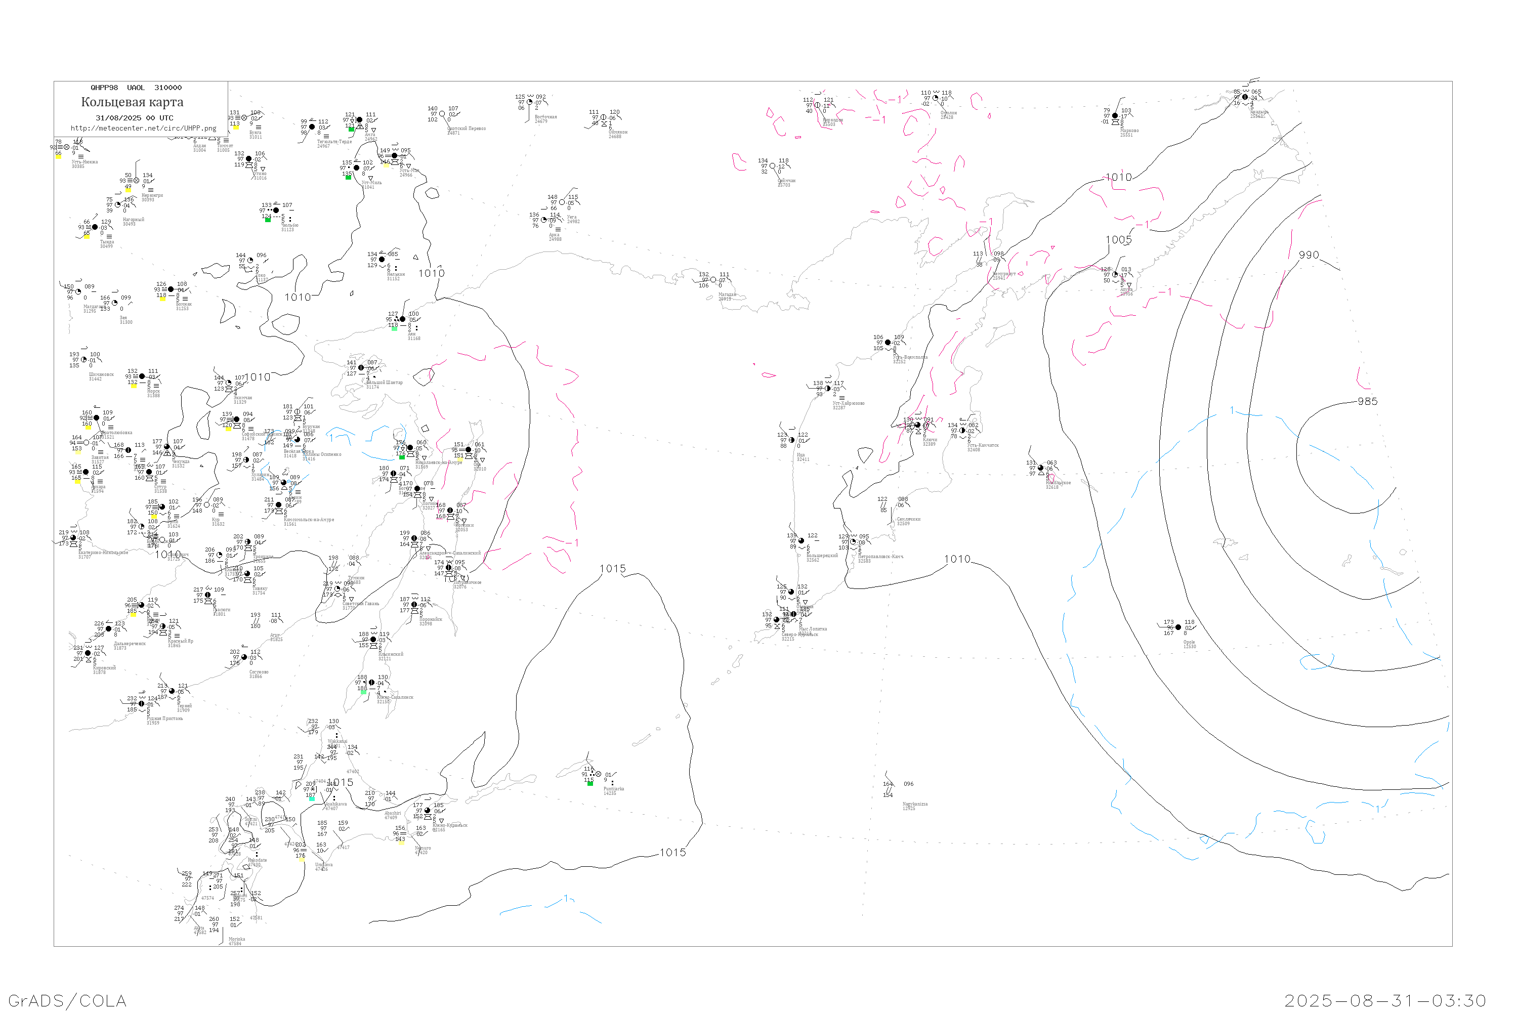Click the QHPP98 UAOL 310000 header code
1518x1012 pixels.
(136, 88)
